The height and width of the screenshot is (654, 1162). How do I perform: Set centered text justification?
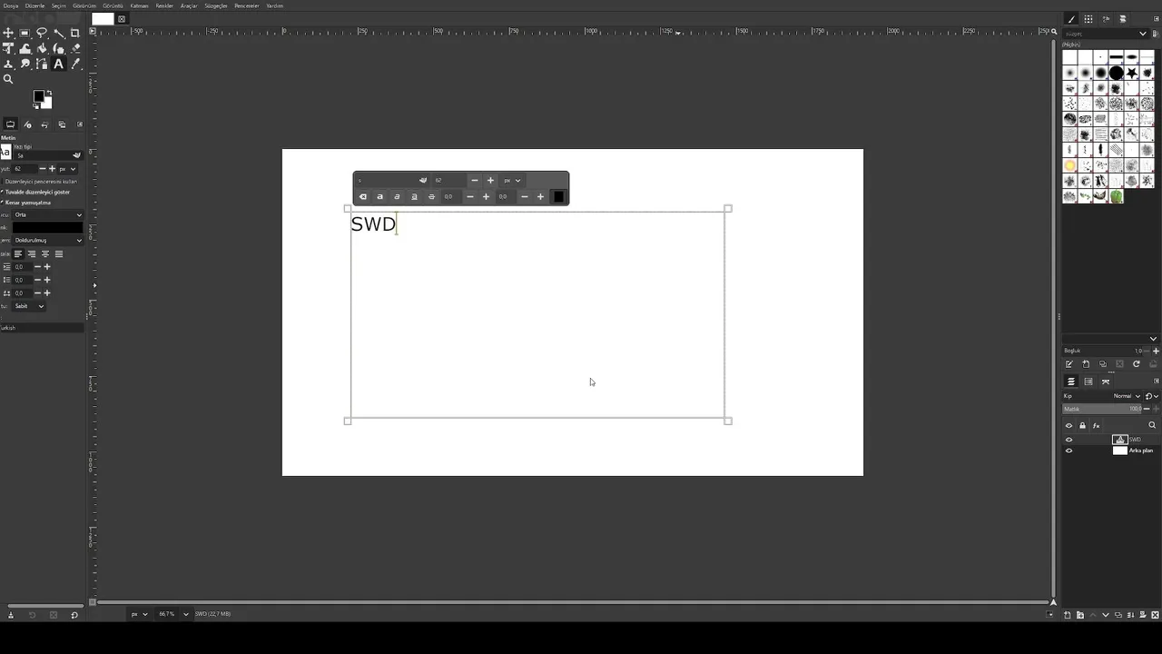(x=45, y=254)
